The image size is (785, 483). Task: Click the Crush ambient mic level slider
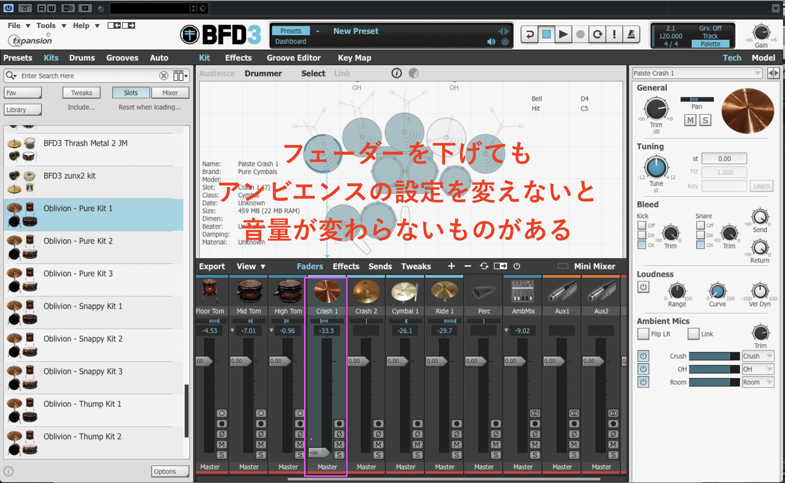point(714,356)
